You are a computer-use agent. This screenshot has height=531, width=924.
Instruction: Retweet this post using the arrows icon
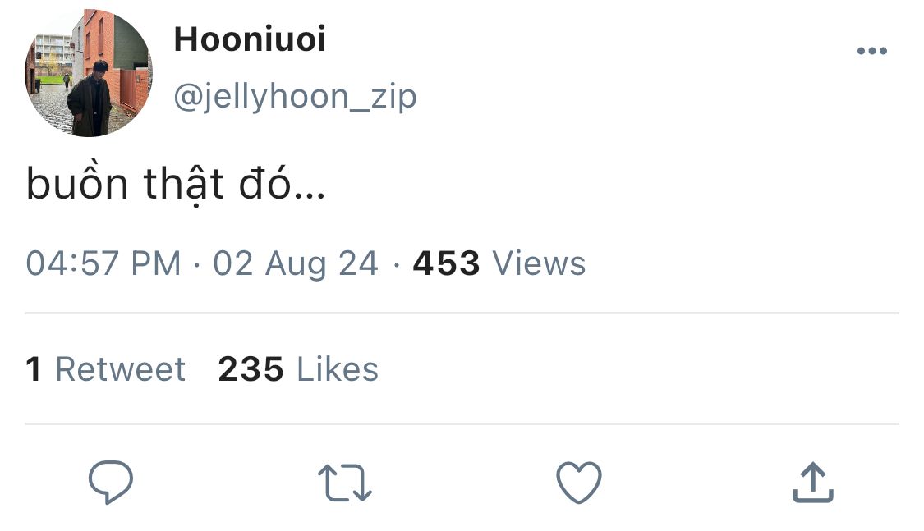click(x=345, y=483)
